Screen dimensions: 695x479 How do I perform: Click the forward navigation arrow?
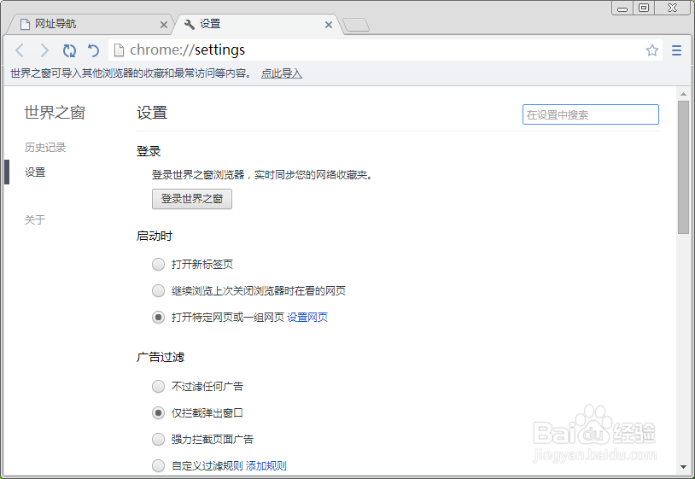click(x=44, y=50)
